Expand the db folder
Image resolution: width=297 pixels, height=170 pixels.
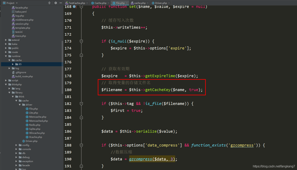tap(16, 153)
